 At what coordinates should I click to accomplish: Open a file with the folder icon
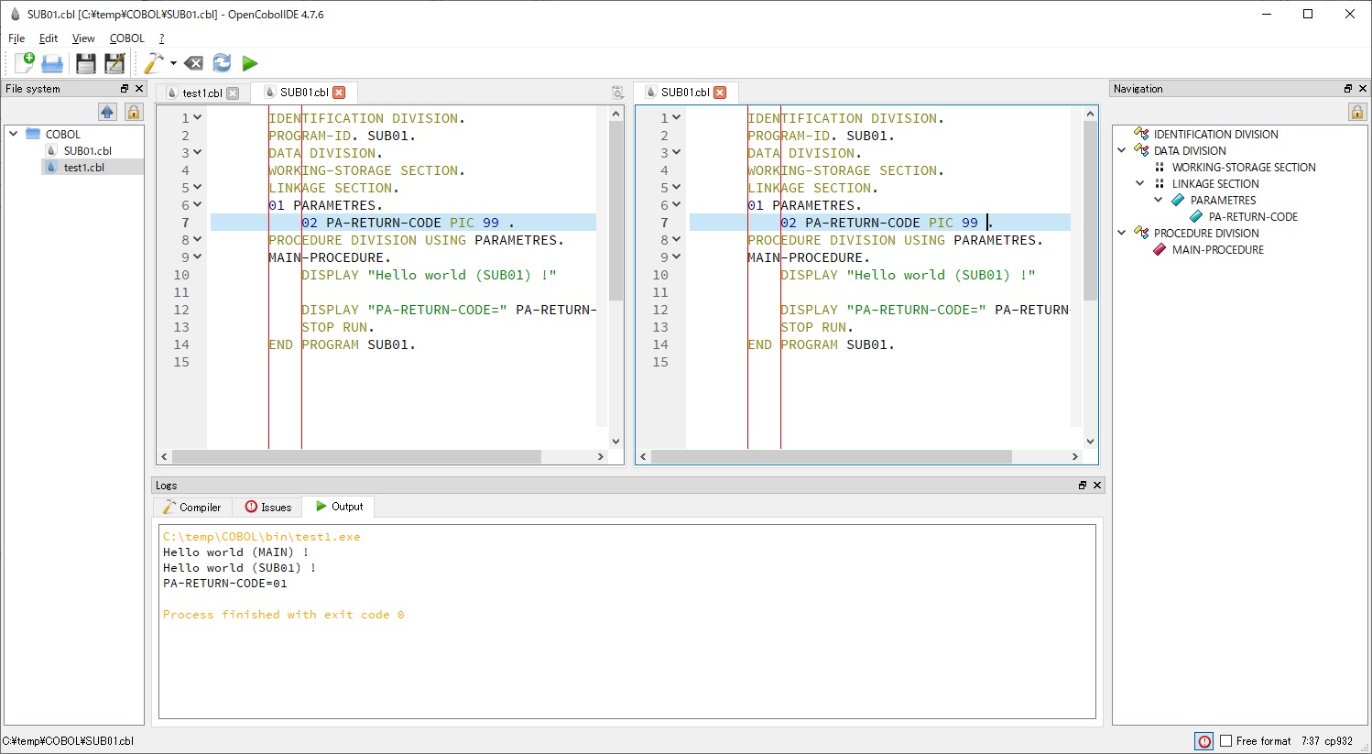(52, 63)
